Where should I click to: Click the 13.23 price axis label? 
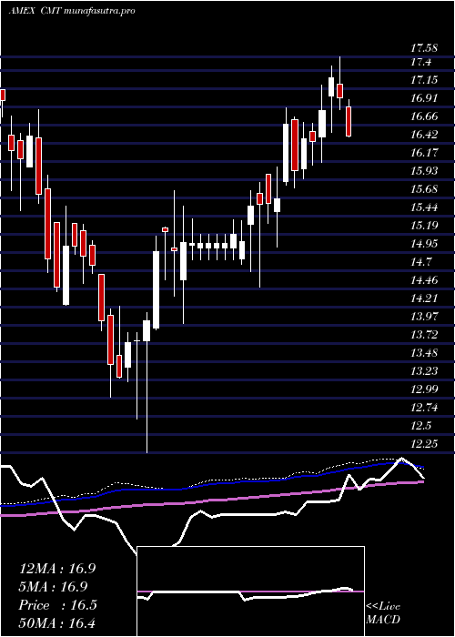[x=424, y=371]
